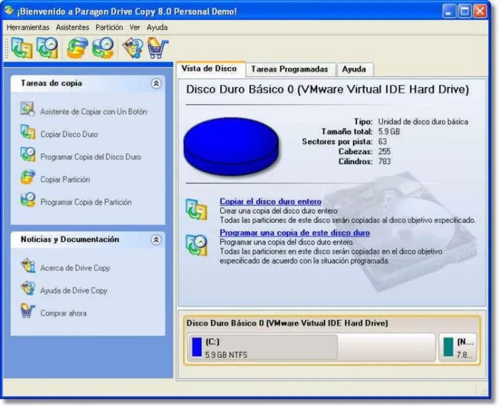499x407 pixels.
Task: Click the blue disk pie chart graphic
Action: click(231, 146)
